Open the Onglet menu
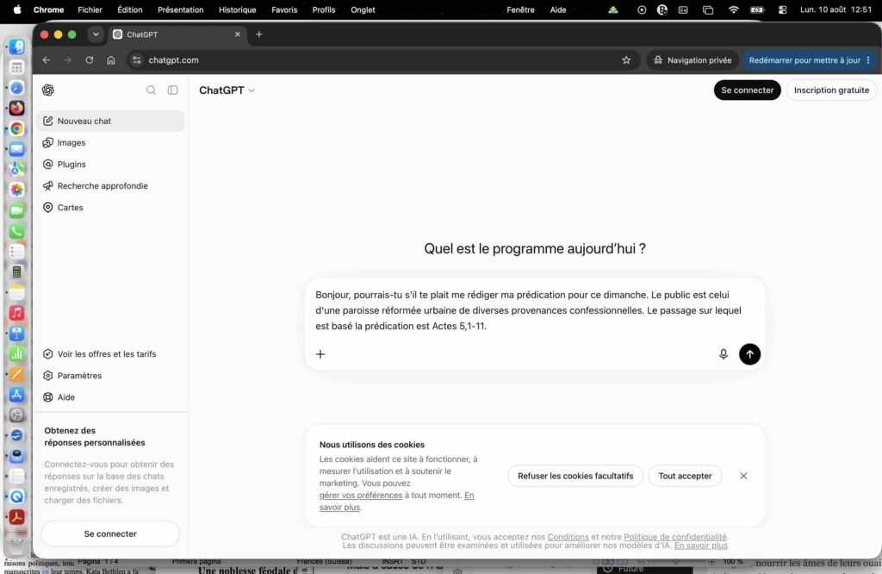Viewport: 882px width, 574px height. pos(363,9)
